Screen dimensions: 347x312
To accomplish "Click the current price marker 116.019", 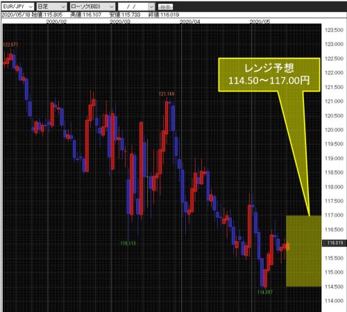I will coord(335,243).
